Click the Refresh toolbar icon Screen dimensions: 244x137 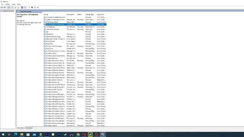[15, 8]
